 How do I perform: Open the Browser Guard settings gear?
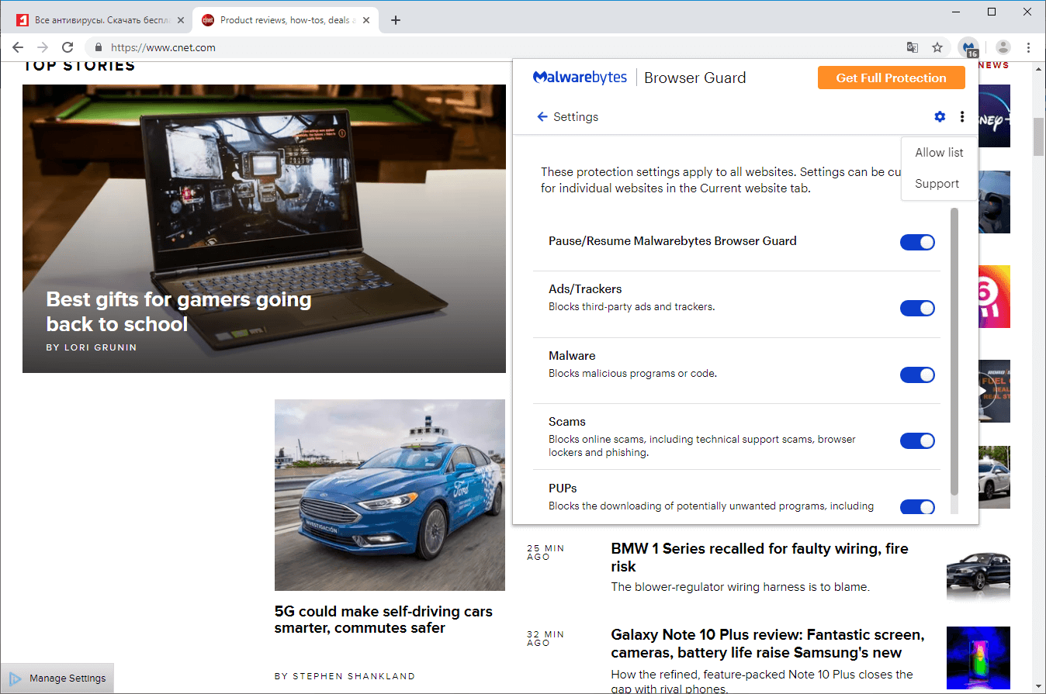pos(940,116)
